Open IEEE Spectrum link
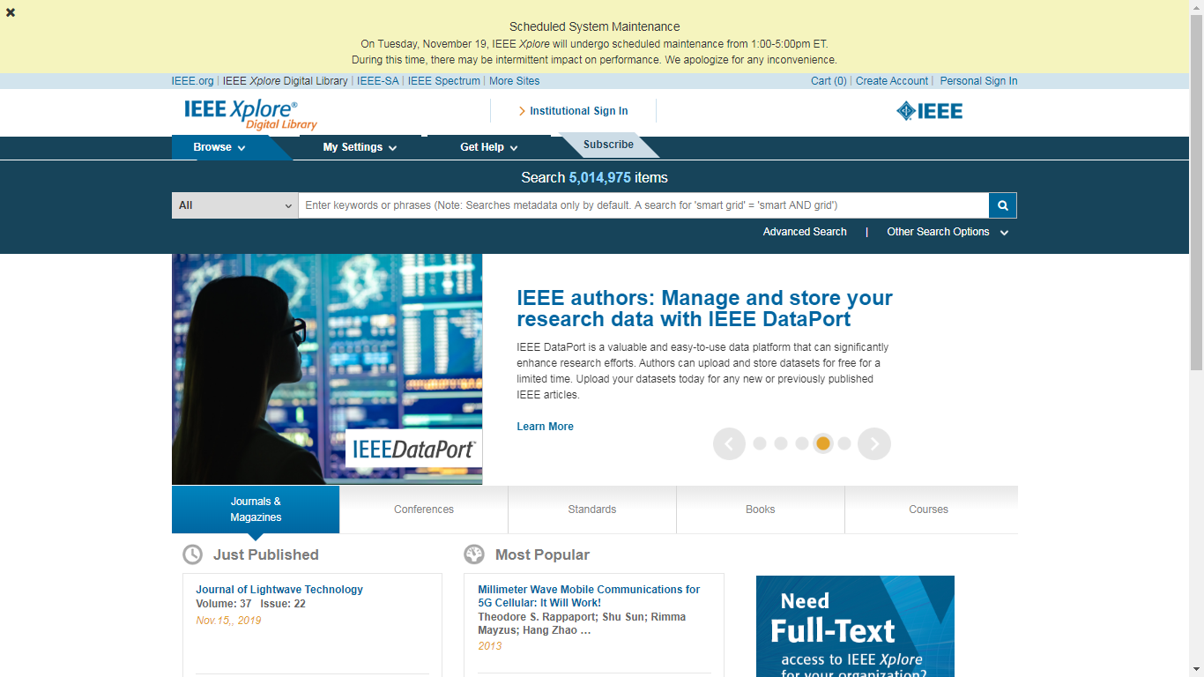1204x677 pixels. 444,81
